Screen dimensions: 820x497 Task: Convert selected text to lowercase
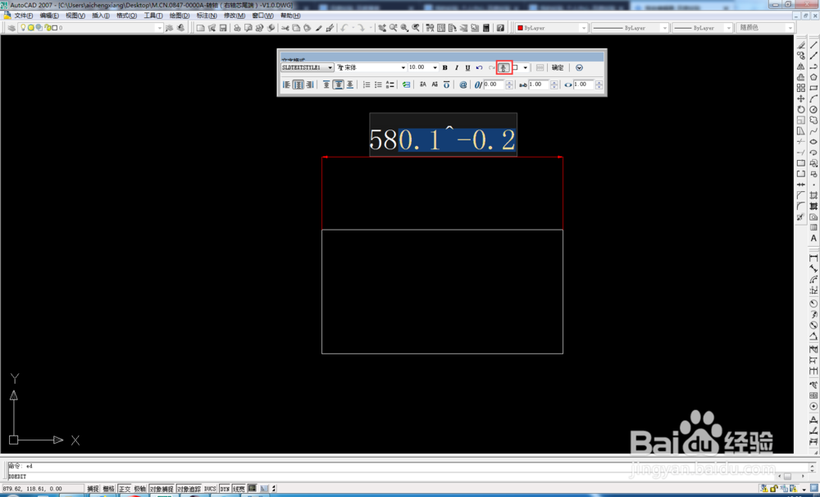435,84
